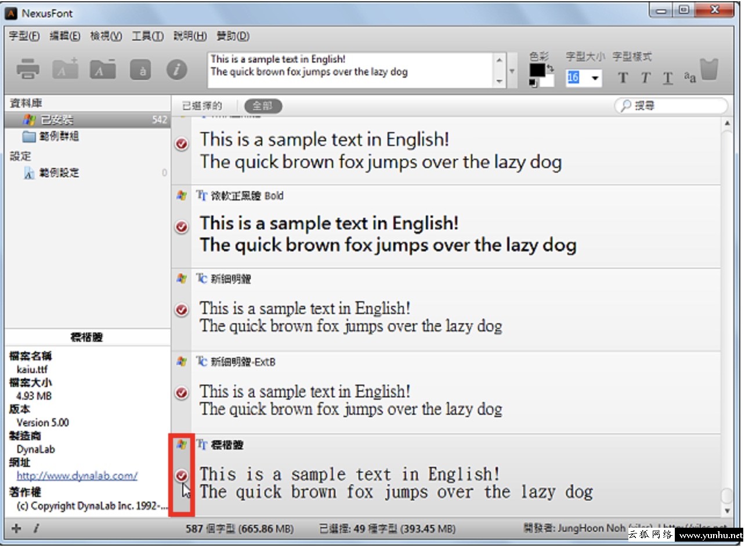This screenshot has height=548, width=745.
Task: Open the character map toolbar icon
Action: pyautogui.click(x=142, y=70)
